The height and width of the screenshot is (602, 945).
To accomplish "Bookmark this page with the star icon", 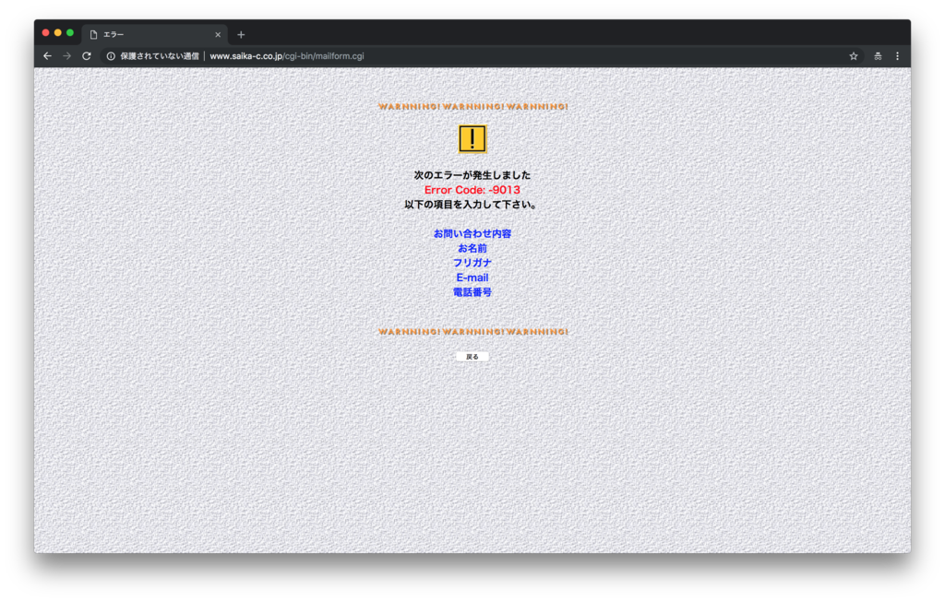I will 854,56.
